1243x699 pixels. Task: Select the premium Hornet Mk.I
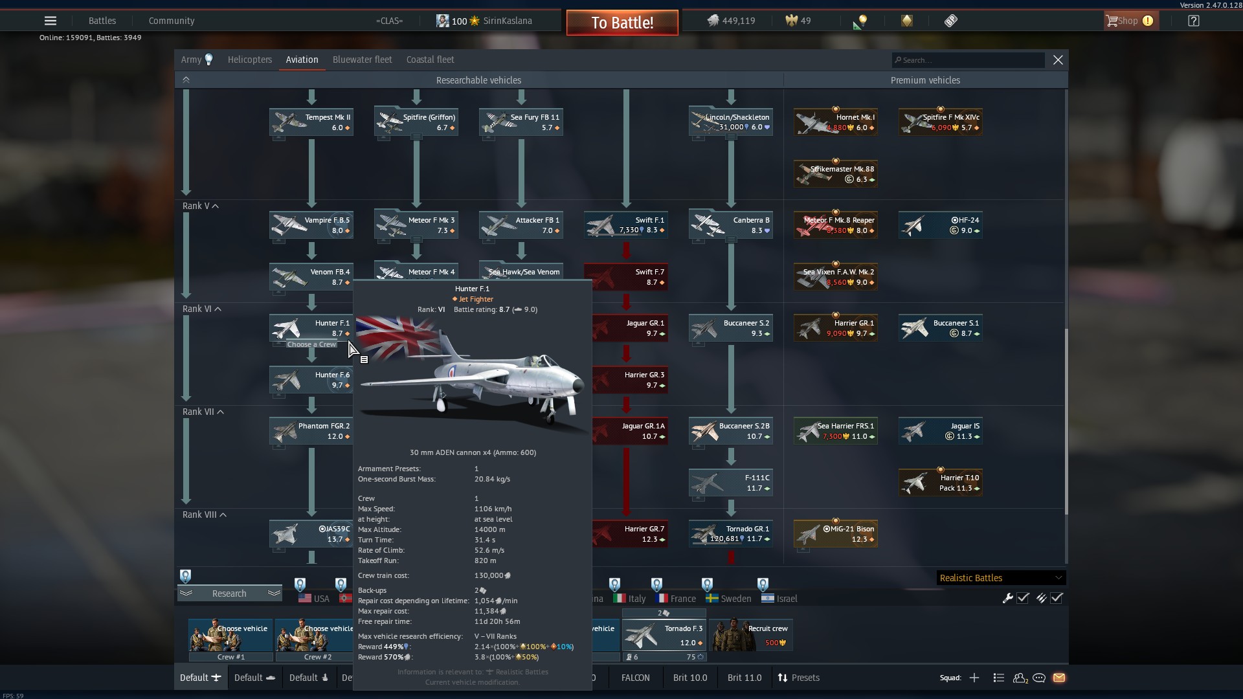coord(836,122)
